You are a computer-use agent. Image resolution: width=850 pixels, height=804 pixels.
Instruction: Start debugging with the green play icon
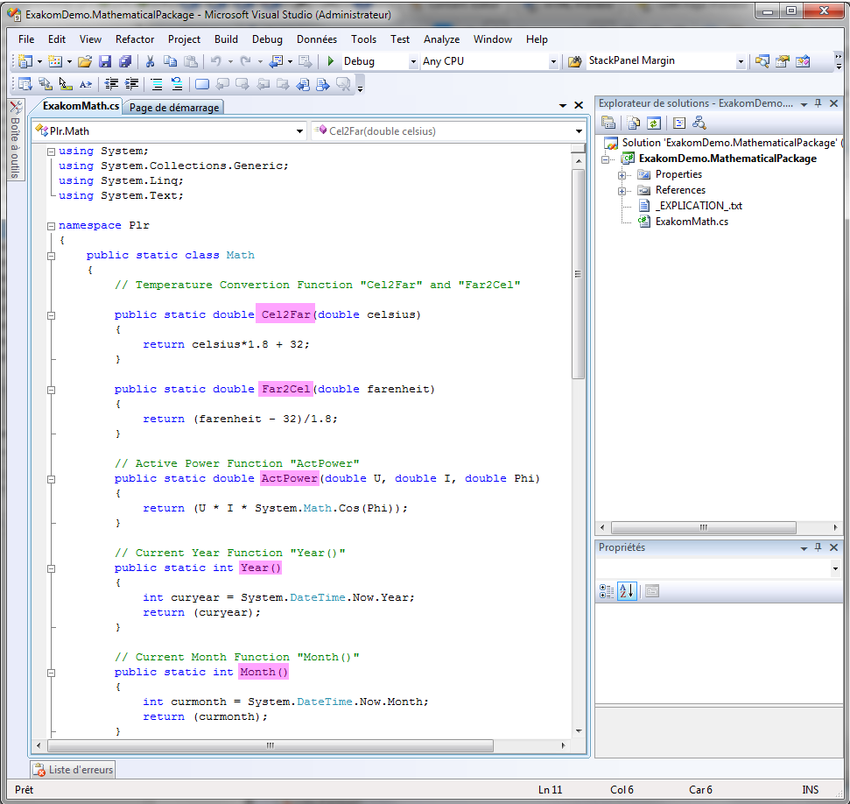click(330, 61)
